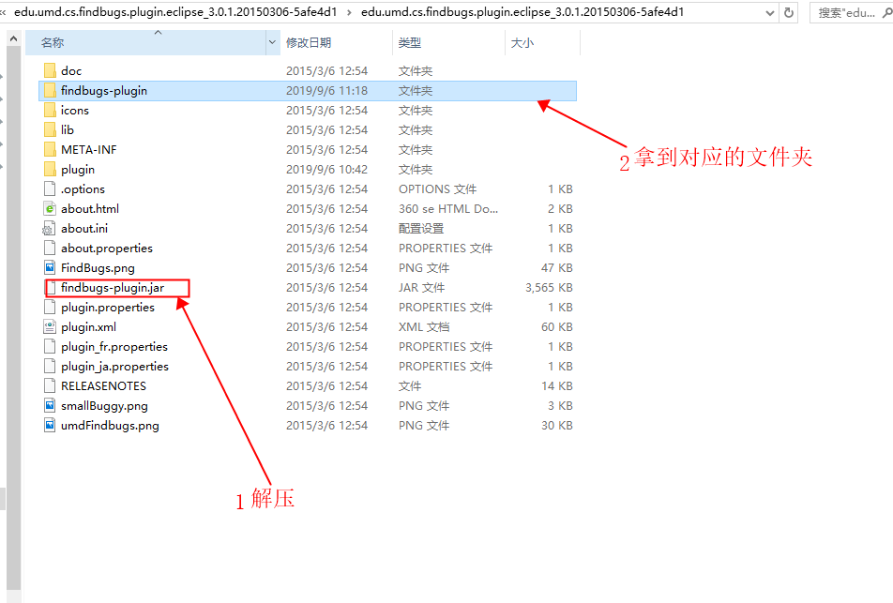Click the 2019/9/6 11:18 date cell
893x603 pixels.
point(326,91)
